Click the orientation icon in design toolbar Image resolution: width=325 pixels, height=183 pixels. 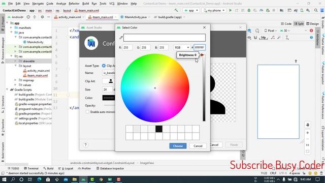coord(257,30)
